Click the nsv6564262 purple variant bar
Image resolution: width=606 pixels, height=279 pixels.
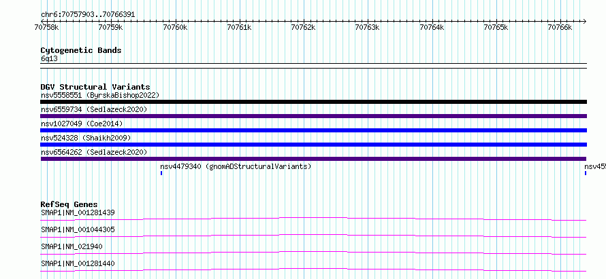(x=313, y=159)
